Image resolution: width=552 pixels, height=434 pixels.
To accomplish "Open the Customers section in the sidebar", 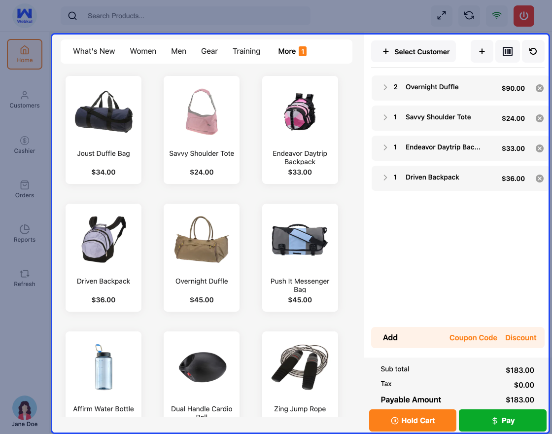I will (24, 100).
